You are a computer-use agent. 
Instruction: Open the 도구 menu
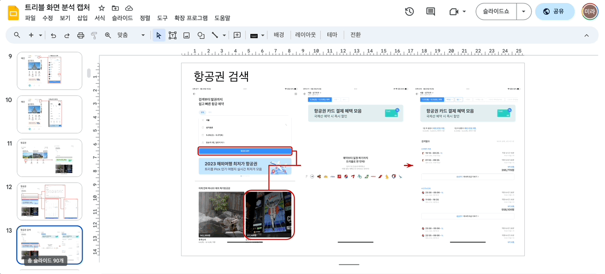click(x=162, y=18)
